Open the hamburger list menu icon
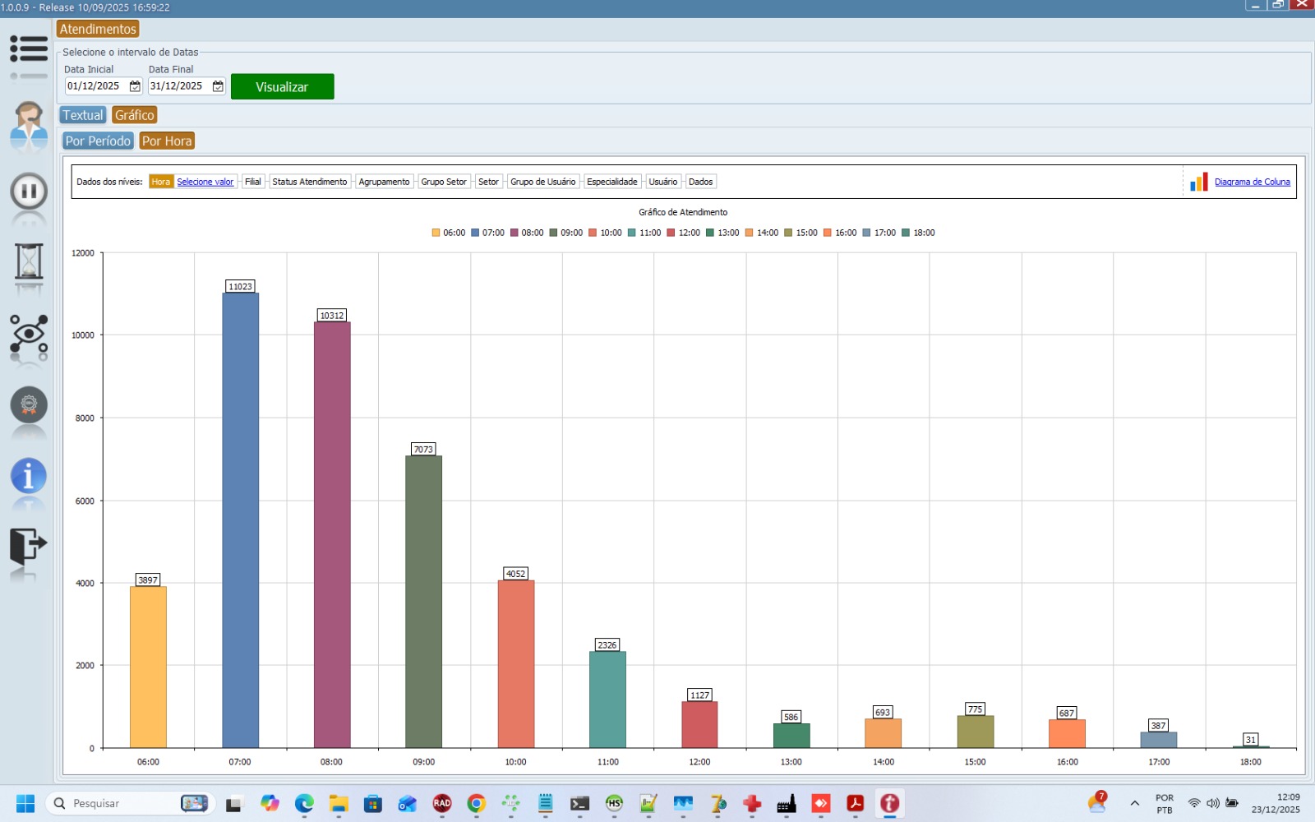This screenshot has height=822, width=1315. point(29,49)
